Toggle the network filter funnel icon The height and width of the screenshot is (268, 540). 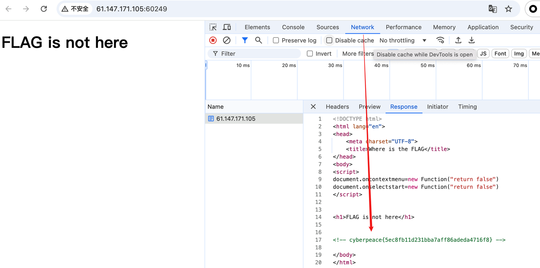tap(245, 40)
